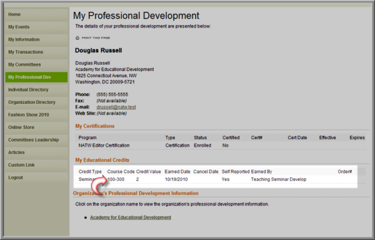Click the Cert# column header
The width and height of the screenshot is (375, 240).
coord(257,137)
